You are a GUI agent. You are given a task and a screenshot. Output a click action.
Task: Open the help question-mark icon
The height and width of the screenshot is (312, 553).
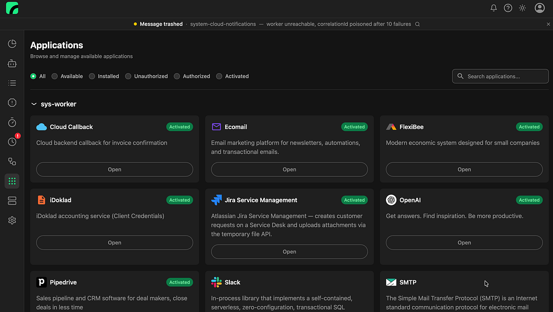508,8
